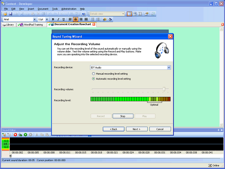This screenshot has width=225, height=169.
Task: Close the Document Creation flowchart tab
Action: pyautogui.click(x=94, y=24)
